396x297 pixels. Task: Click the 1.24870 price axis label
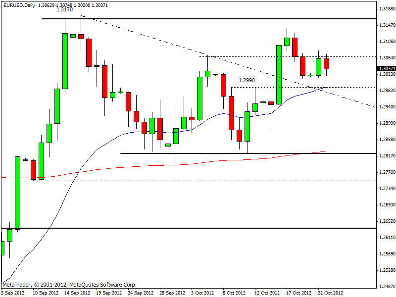tap(386, 286)
